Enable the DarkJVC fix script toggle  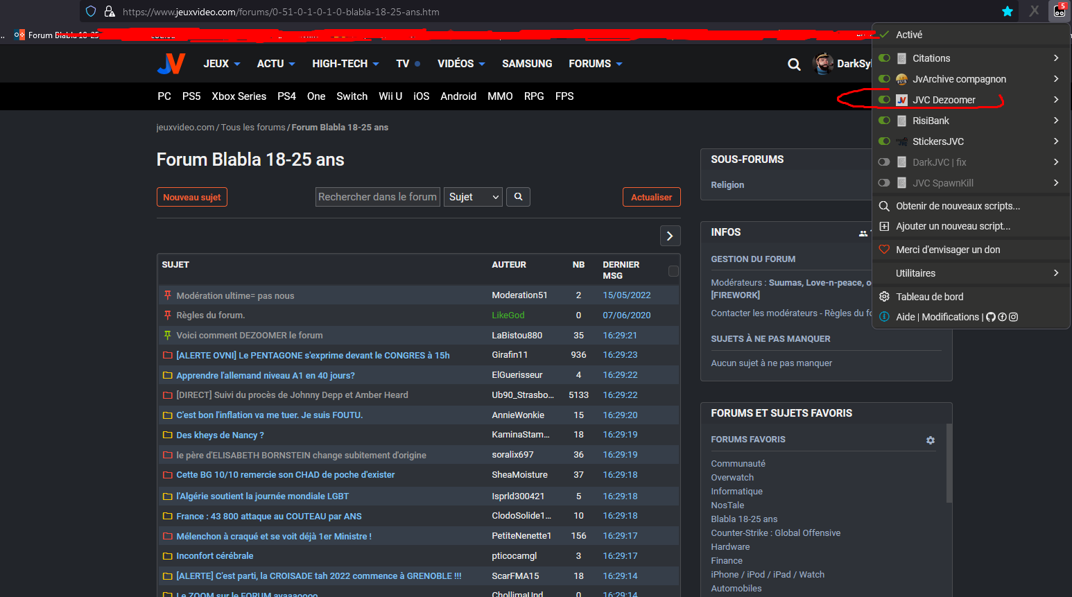coord(884,162)
